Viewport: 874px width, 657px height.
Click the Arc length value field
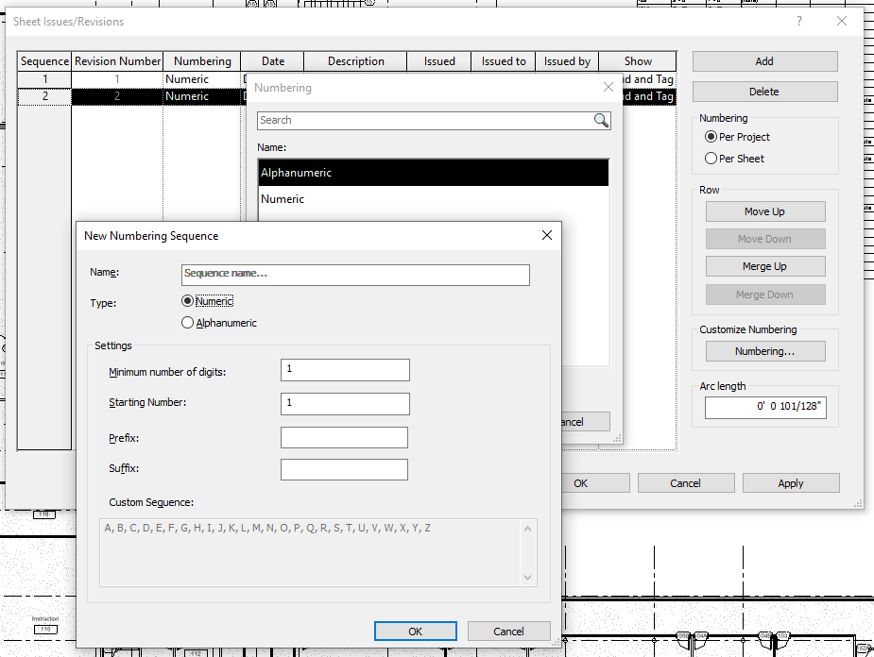[764, 408]
